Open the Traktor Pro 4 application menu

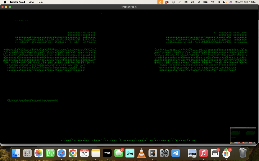(17, 2)
